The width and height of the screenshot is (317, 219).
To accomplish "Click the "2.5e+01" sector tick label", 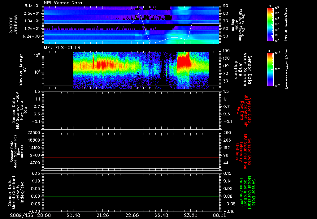I will click(32, 13).
